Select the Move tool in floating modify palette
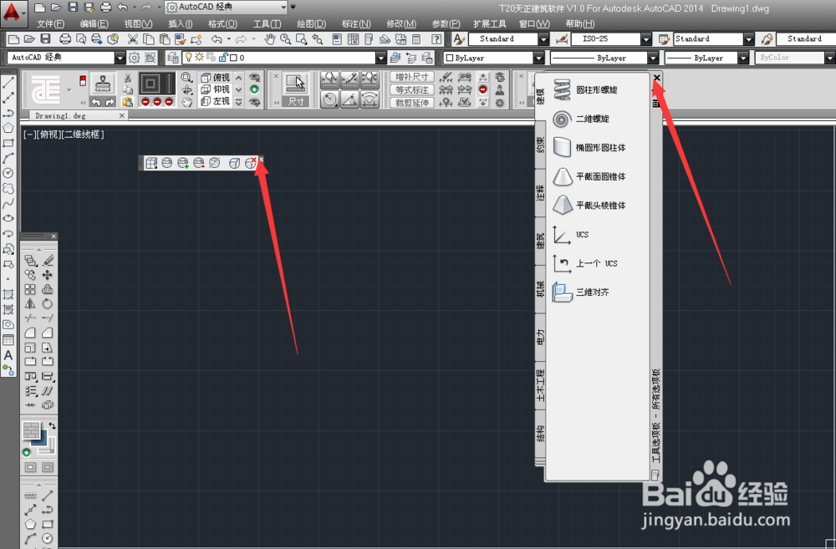The width and height of the screenshot is (836, 549). [x=48, y=274]
